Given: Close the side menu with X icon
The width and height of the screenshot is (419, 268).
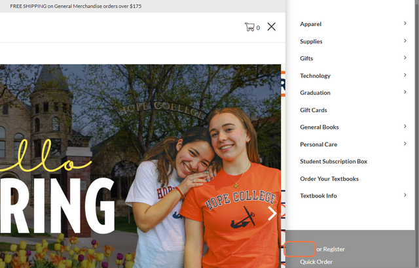Looking at the screenshot, I should [271, 27].
